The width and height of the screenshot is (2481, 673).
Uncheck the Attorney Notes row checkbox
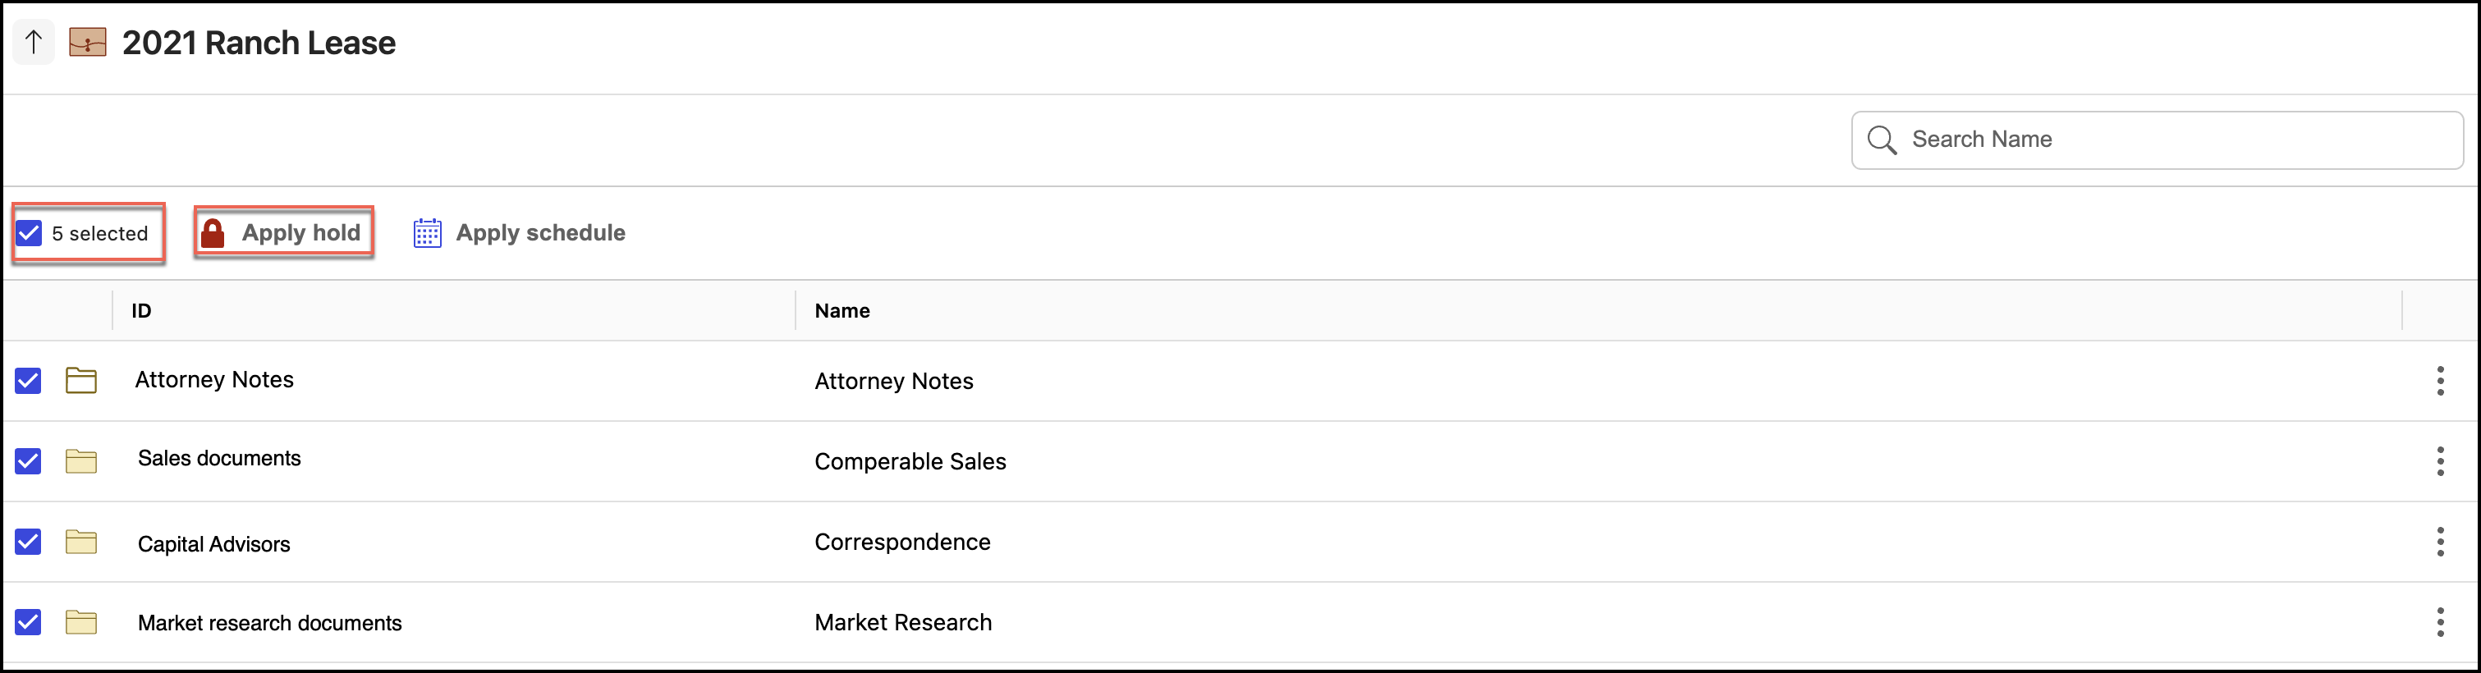[28, 380]
